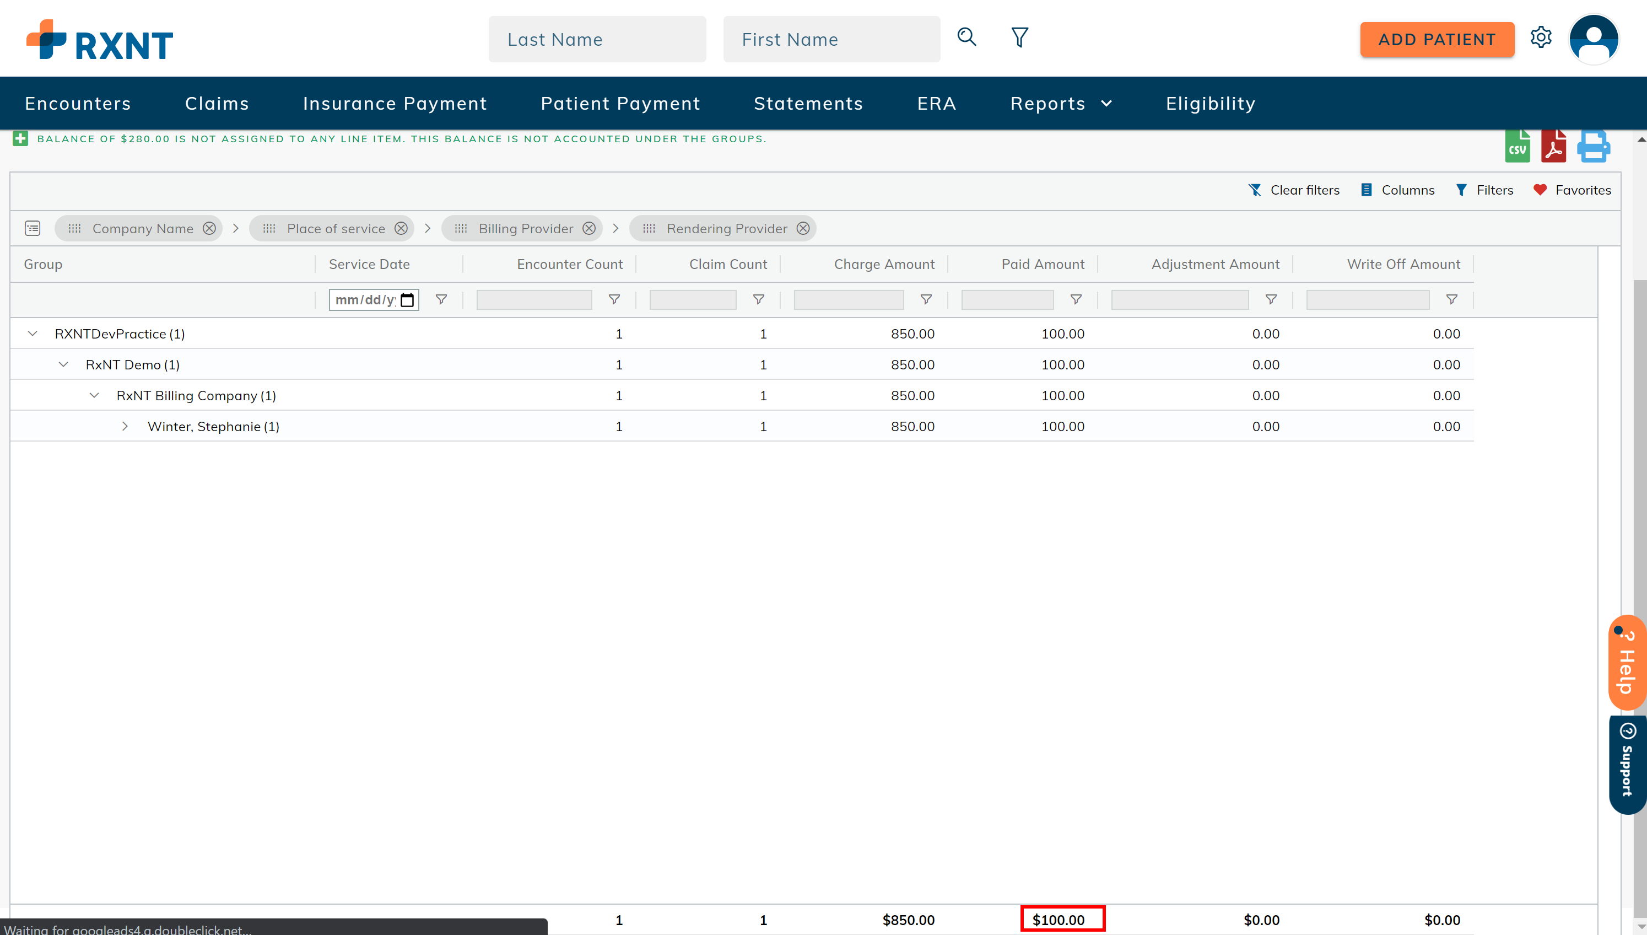
Task: Open Statements section
Action: tap(808, 104)
